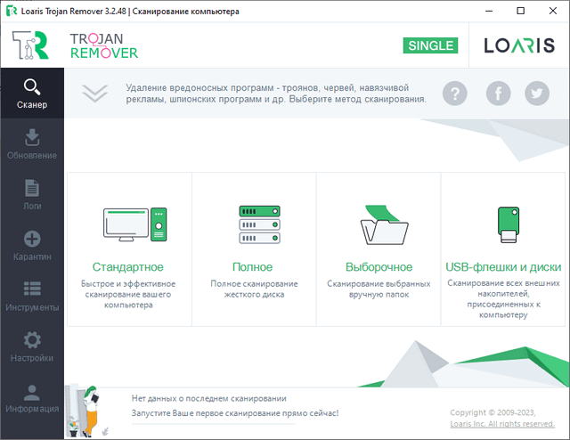Open the Scanner (Сканер) sidebar tab
This screenshot has width=570, height=440.
[31, 94]
